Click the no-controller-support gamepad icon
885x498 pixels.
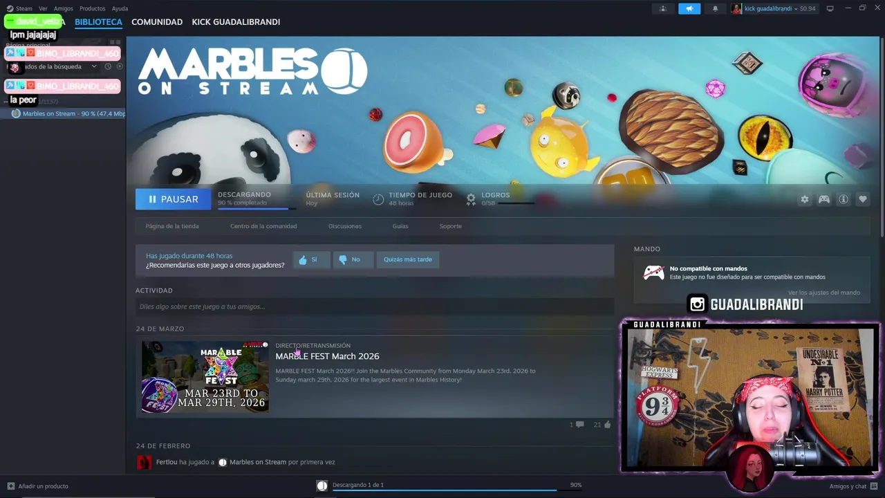pos(654,273)
